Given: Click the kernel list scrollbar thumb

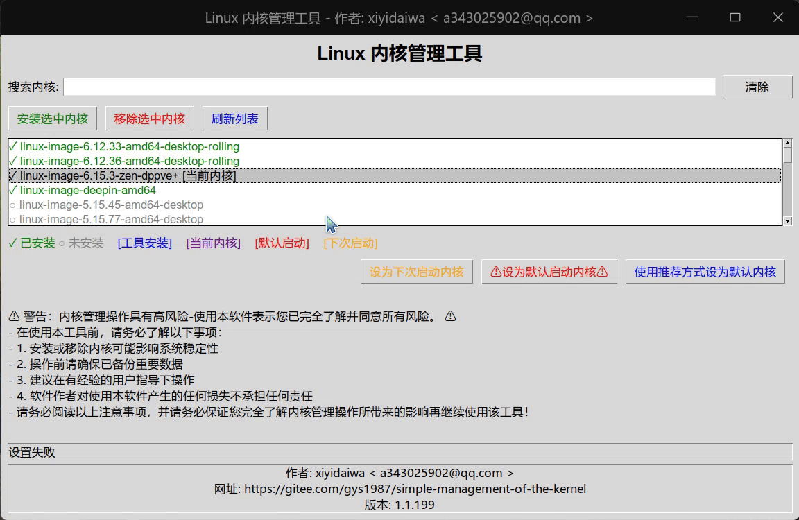Looking at the screenshot, I should (x=788, y=156).
